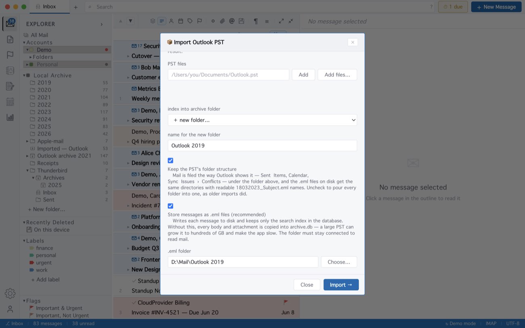
Task: Open the user account icon
Action: point(10,309)
